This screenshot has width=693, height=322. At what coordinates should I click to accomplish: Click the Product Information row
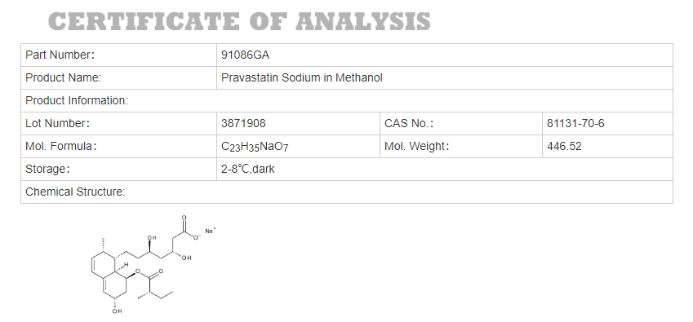click(x=347, y=100)
